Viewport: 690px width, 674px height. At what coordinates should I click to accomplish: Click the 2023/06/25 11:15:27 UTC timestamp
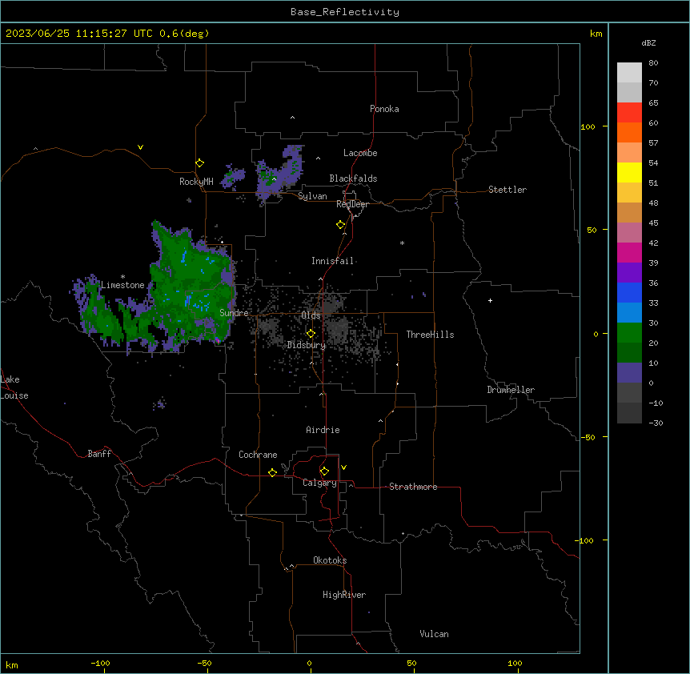click(79, 34)
